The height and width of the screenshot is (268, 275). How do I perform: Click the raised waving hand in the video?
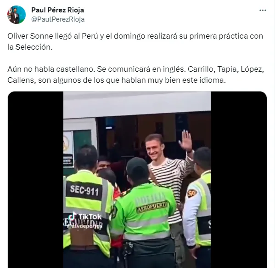(186, 141)
